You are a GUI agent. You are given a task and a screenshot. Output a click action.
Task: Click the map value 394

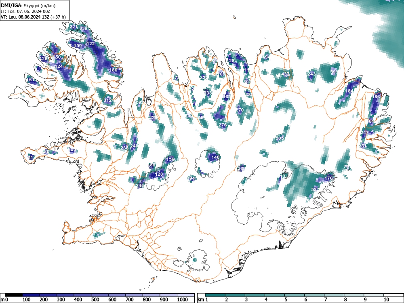point(191,178)
